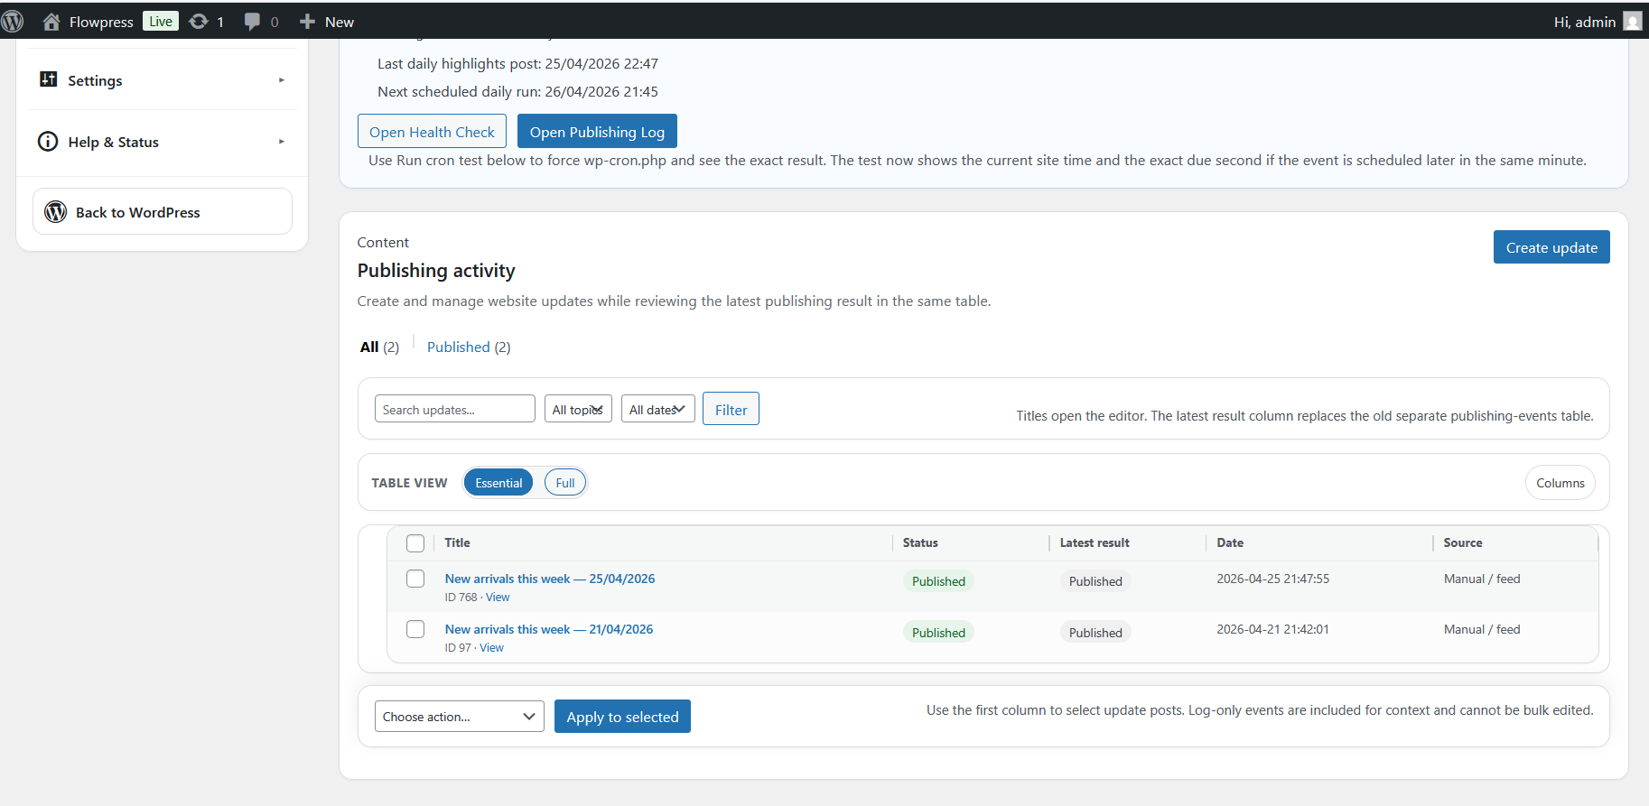Click the WordPress icon in Back to WordPress
1649x806 pixels.
(x=56, y=211)
